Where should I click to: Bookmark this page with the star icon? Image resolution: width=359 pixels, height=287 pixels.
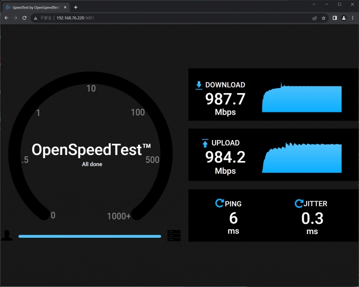[x=323, y=18]
